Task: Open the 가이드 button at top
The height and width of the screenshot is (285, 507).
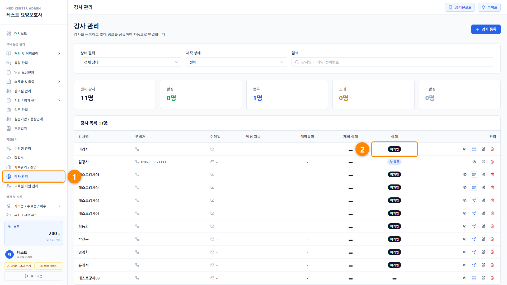Action: tap(489, 7)
